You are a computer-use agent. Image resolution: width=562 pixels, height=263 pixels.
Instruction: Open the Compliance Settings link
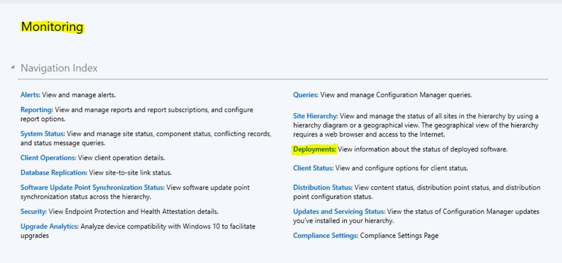tap(325, 235)
